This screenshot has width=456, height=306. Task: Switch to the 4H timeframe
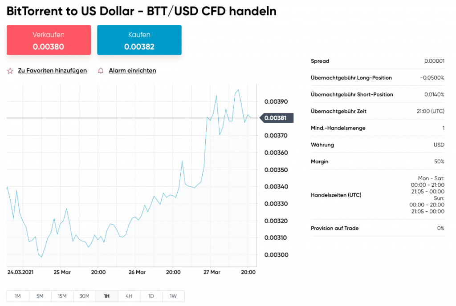point(129,296)
